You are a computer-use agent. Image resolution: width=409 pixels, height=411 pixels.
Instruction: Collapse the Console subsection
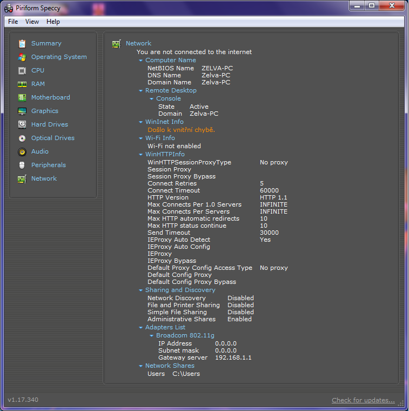[151, 99]
